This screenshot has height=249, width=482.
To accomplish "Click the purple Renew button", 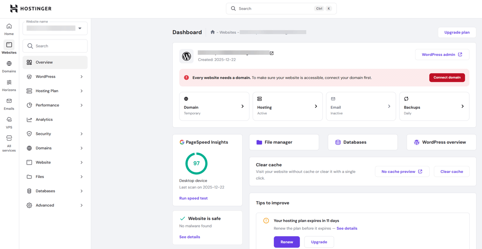I will 287,242.
